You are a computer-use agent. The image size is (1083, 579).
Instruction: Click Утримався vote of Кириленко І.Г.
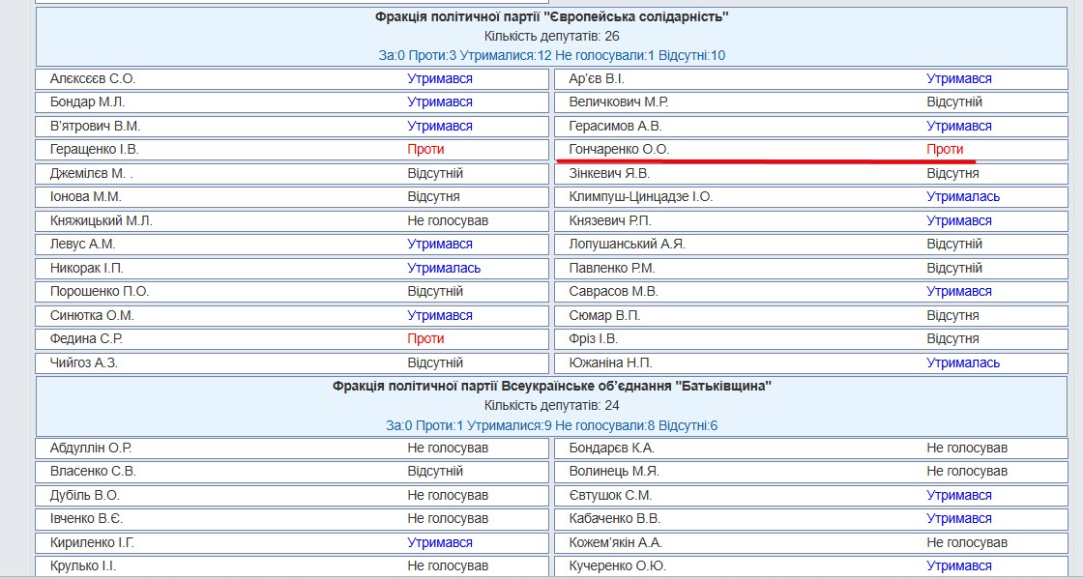coord(440,542)
